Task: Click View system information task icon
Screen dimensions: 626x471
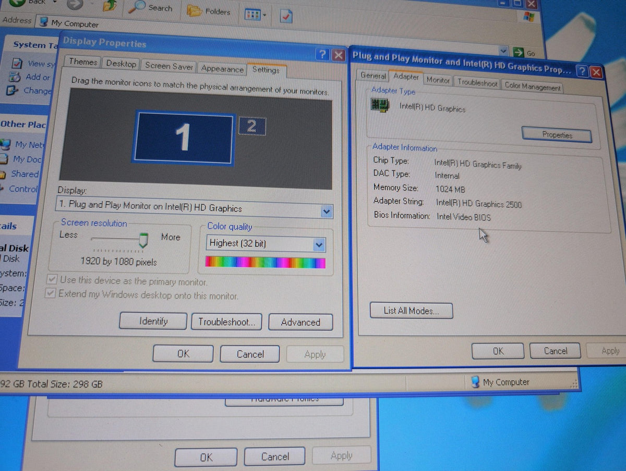Action: pyautogui.click(x=17, y=64)
